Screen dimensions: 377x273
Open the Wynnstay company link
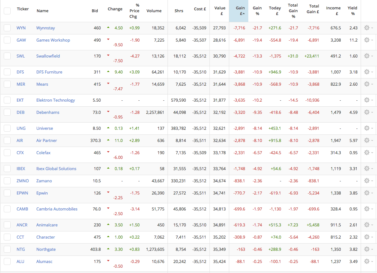(45, 28)
